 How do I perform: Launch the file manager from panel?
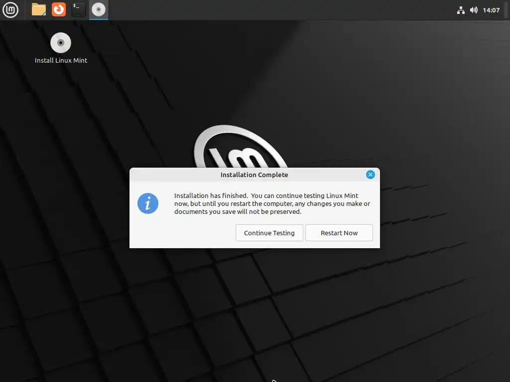tap(39, 10)
